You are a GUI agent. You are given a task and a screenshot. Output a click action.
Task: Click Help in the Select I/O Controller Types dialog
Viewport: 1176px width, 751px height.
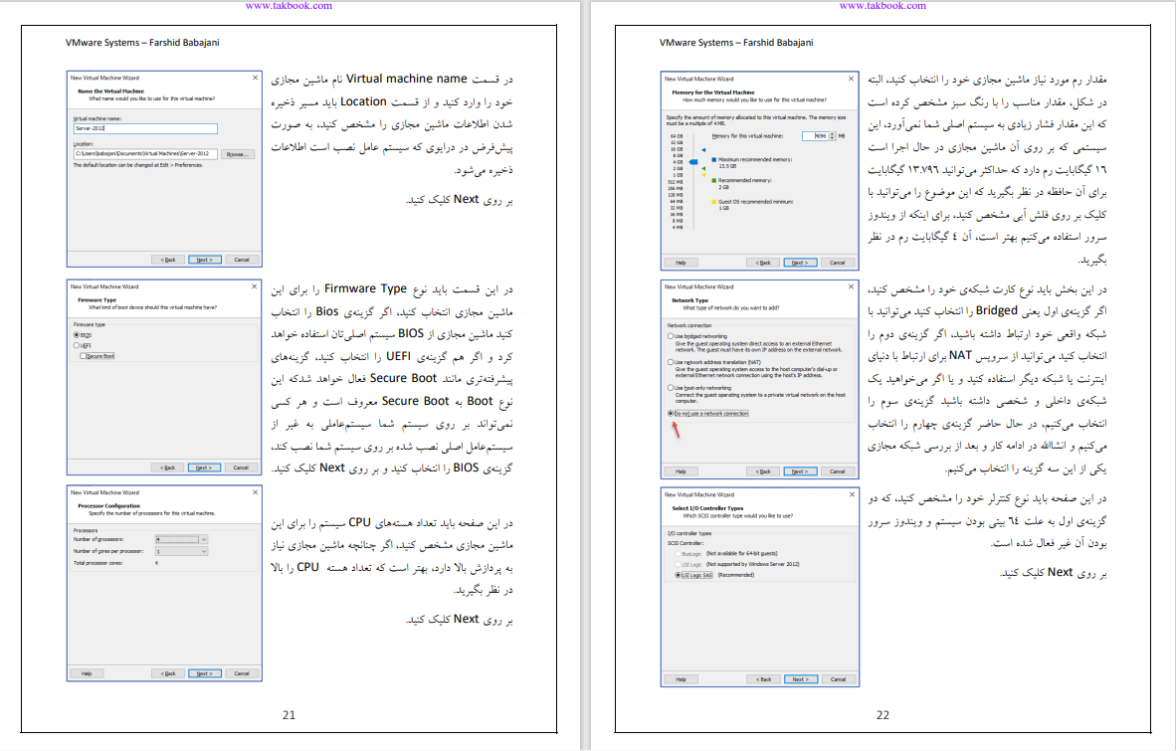(x=681, y=679)
